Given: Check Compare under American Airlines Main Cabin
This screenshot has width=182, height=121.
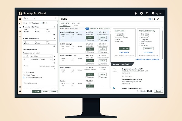Looking at the screenshot, I should 86,40.
